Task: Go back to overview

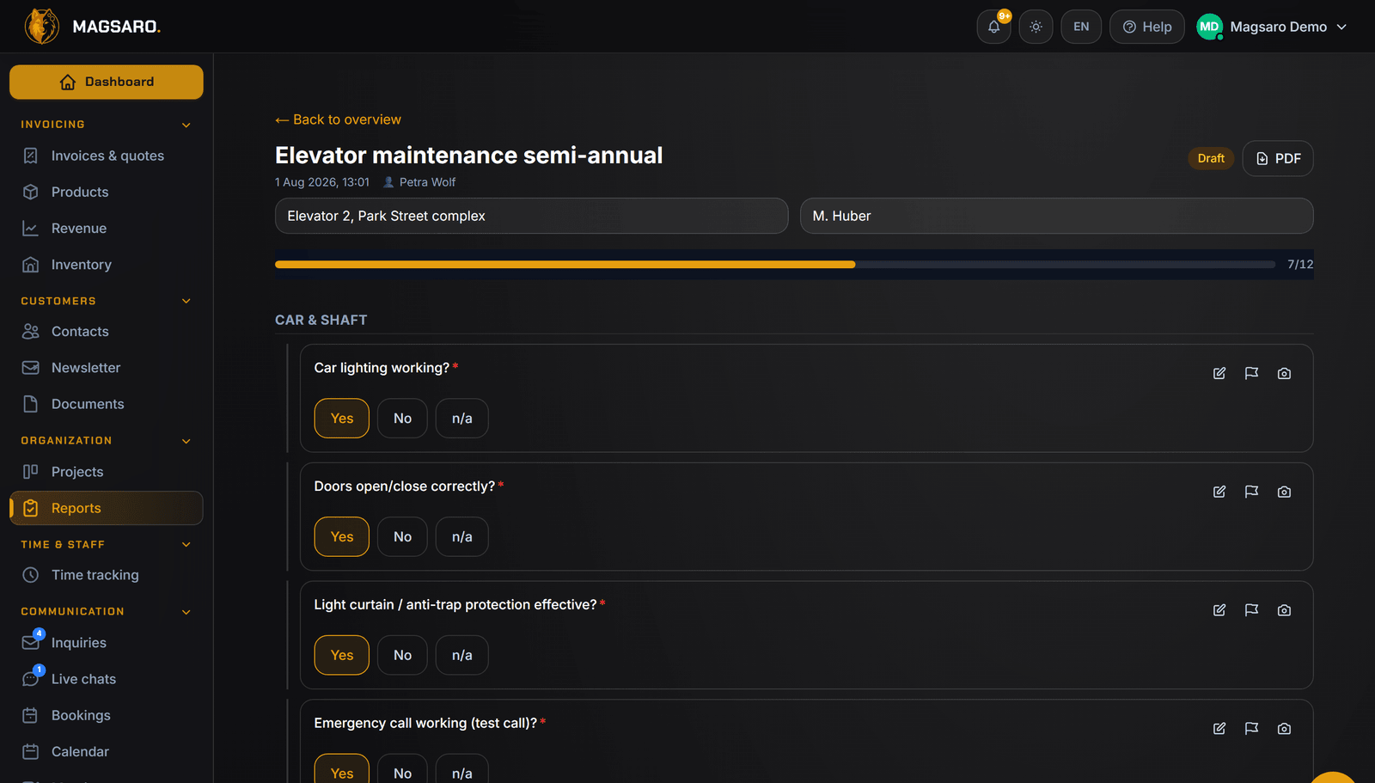Action: (x=338, y=119)
